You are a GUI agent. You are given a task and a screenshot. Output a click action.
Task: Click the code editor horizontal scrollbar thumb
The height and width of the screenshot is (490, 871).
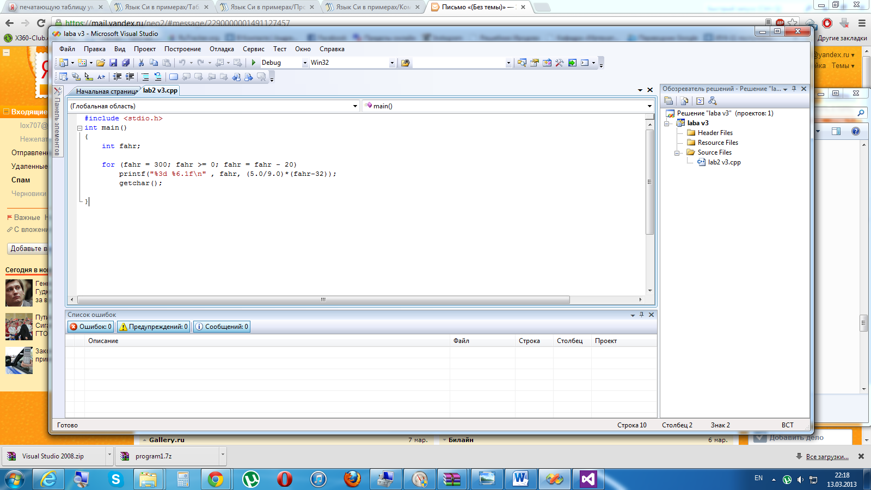coord(323,299)
